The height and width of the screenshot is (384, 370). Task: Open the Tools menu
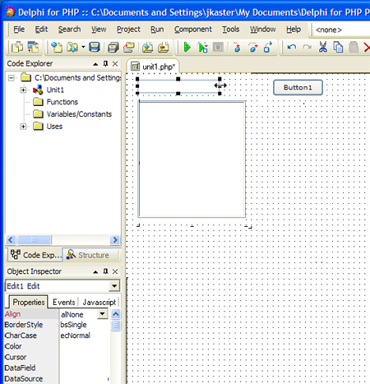pos(231,30)
